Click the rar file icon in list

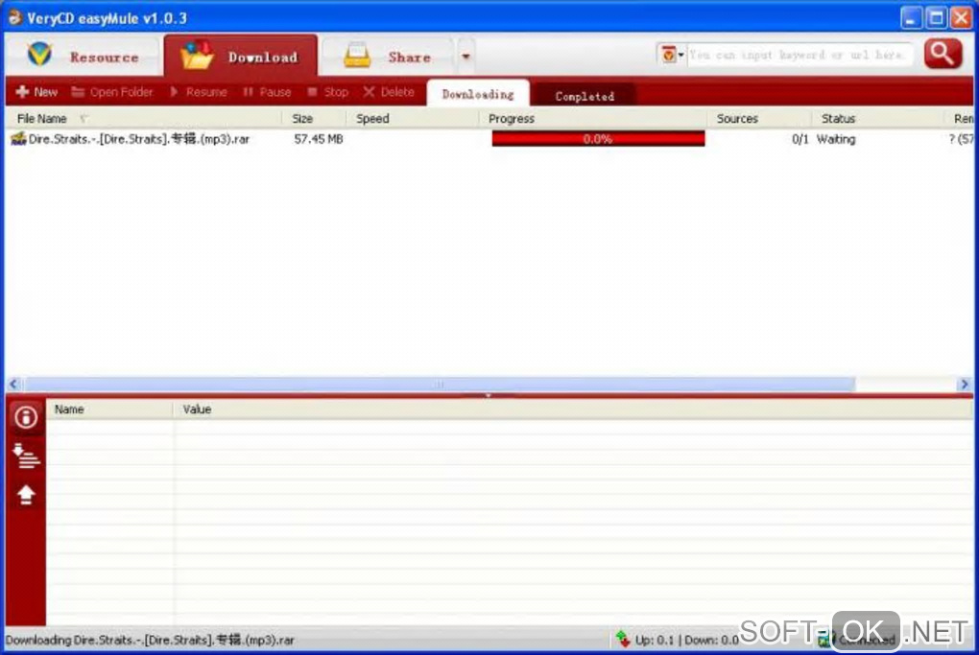point(18,138)
